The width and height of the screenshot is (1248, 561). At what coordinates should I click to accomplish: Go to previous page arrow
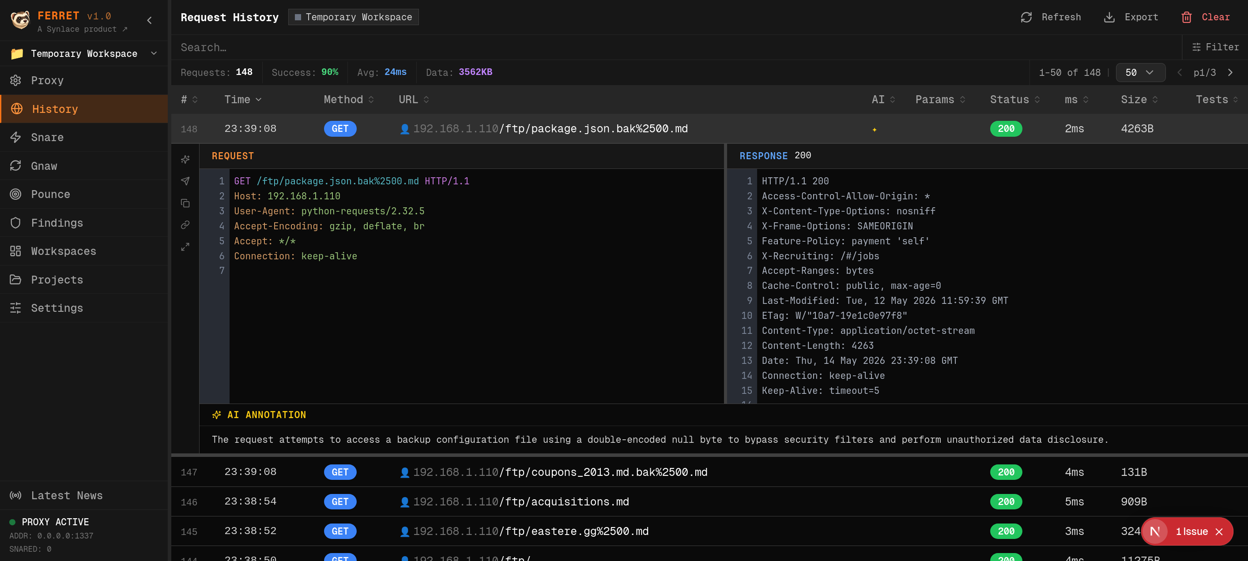(1179, 73)
